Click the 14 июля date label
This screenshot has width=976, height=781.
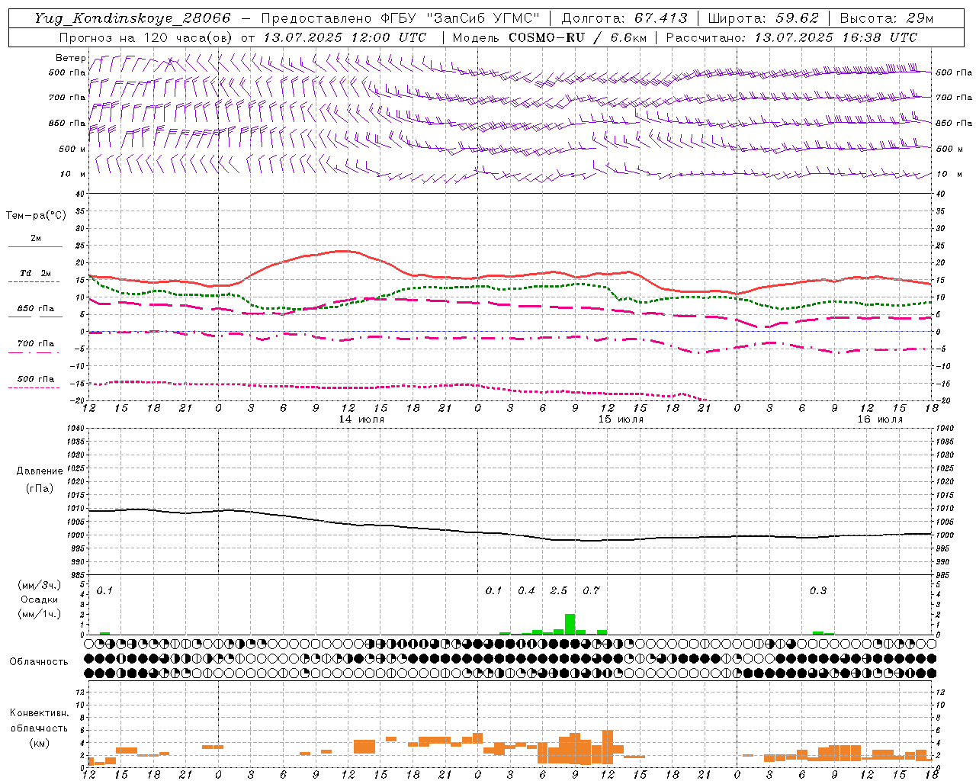(361, 419)
